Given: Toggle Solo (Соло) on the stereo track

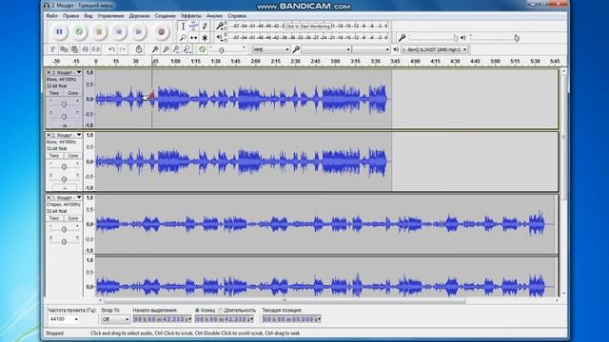Looking at the screenshot, I should coord(73,218).
